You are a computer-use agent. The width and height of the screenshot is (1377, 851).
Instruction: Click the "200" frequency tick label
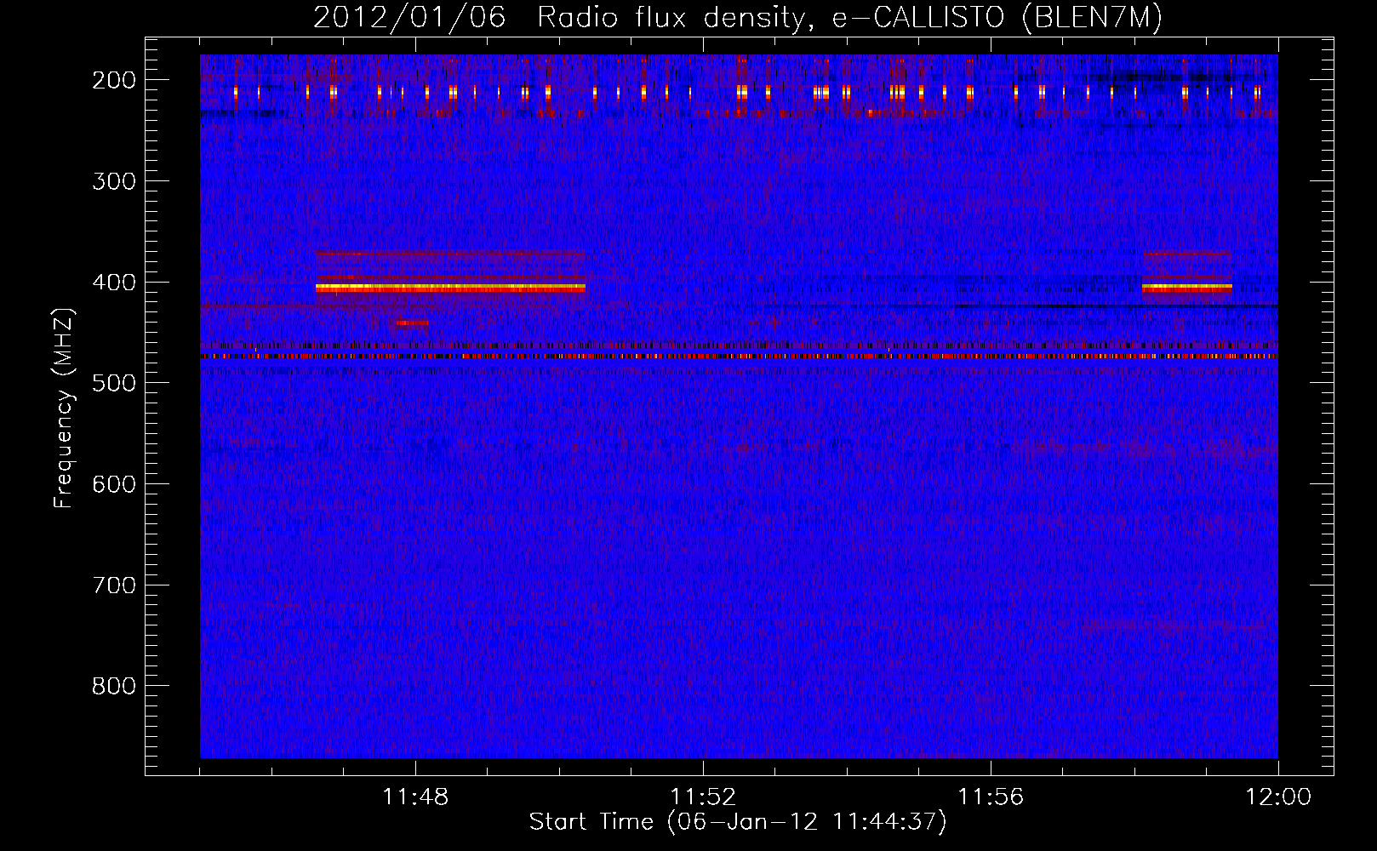(114, 80)
